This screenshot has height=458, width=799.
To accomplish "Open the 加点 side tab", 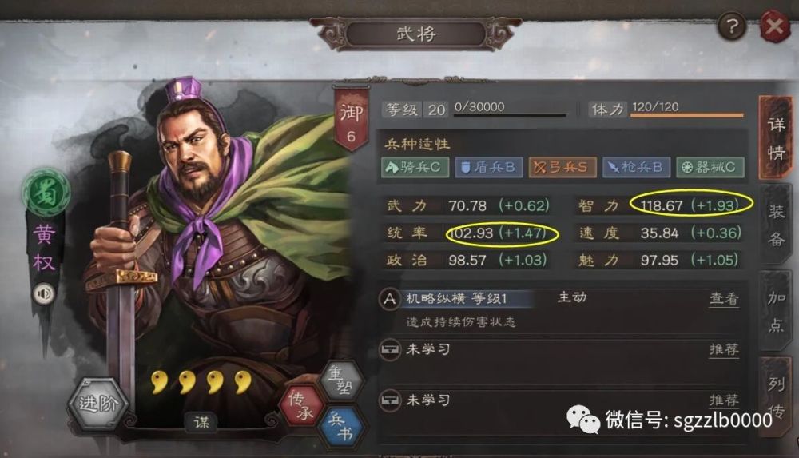I will (x=776, y=311).
